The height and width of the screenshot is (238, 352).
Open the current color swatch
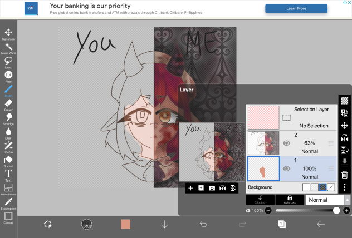click(125, 224)
